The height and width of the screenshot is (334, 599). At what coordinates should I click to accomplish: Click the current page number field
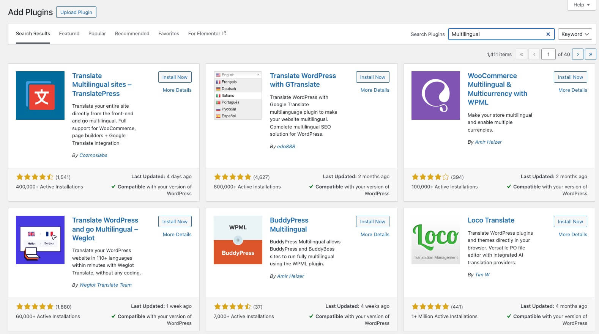(x=548, y=54)
